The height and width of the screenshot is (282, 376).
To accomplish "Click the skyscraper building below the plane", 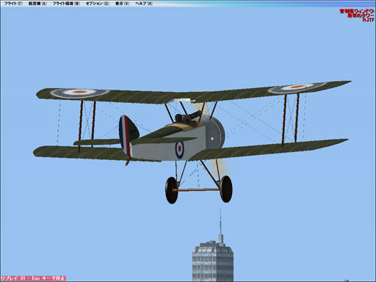I will 212,260.
